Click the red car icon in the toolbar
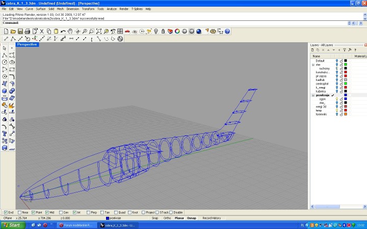 point(127,32)
